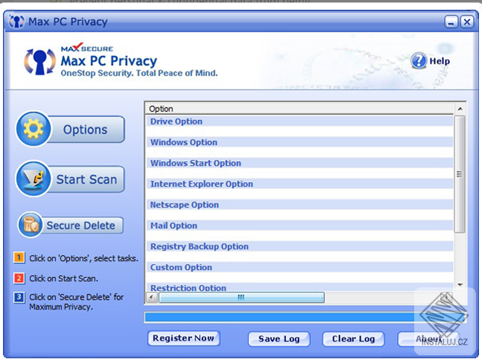Viewport: 482px width, 362px height.
Task: Click the title bar keyhole icon
Action: pos(16,22)
